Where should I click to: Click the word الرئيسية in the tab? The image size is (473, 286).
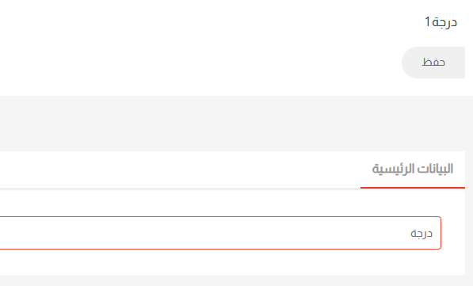coord(393,169)
